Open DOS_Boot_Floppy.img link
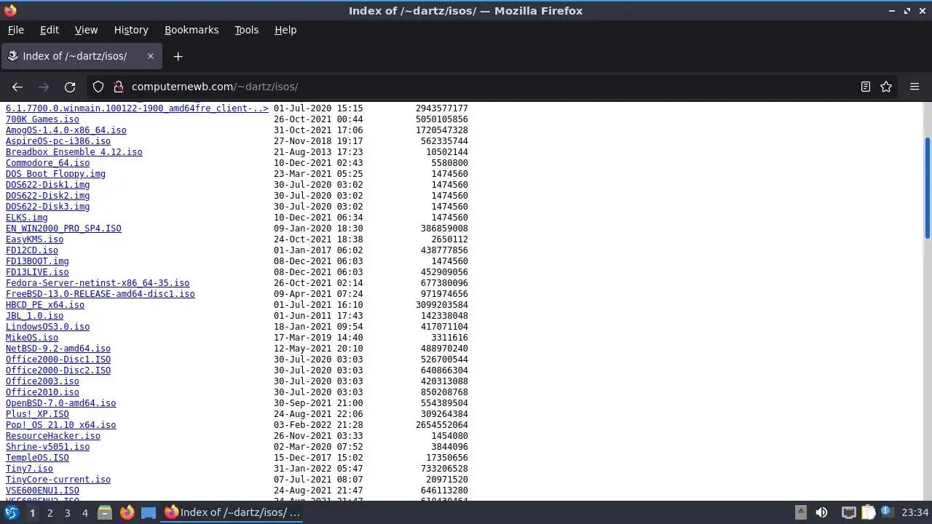The height and width of the screenshot is (524, 932). coord(55,174)
